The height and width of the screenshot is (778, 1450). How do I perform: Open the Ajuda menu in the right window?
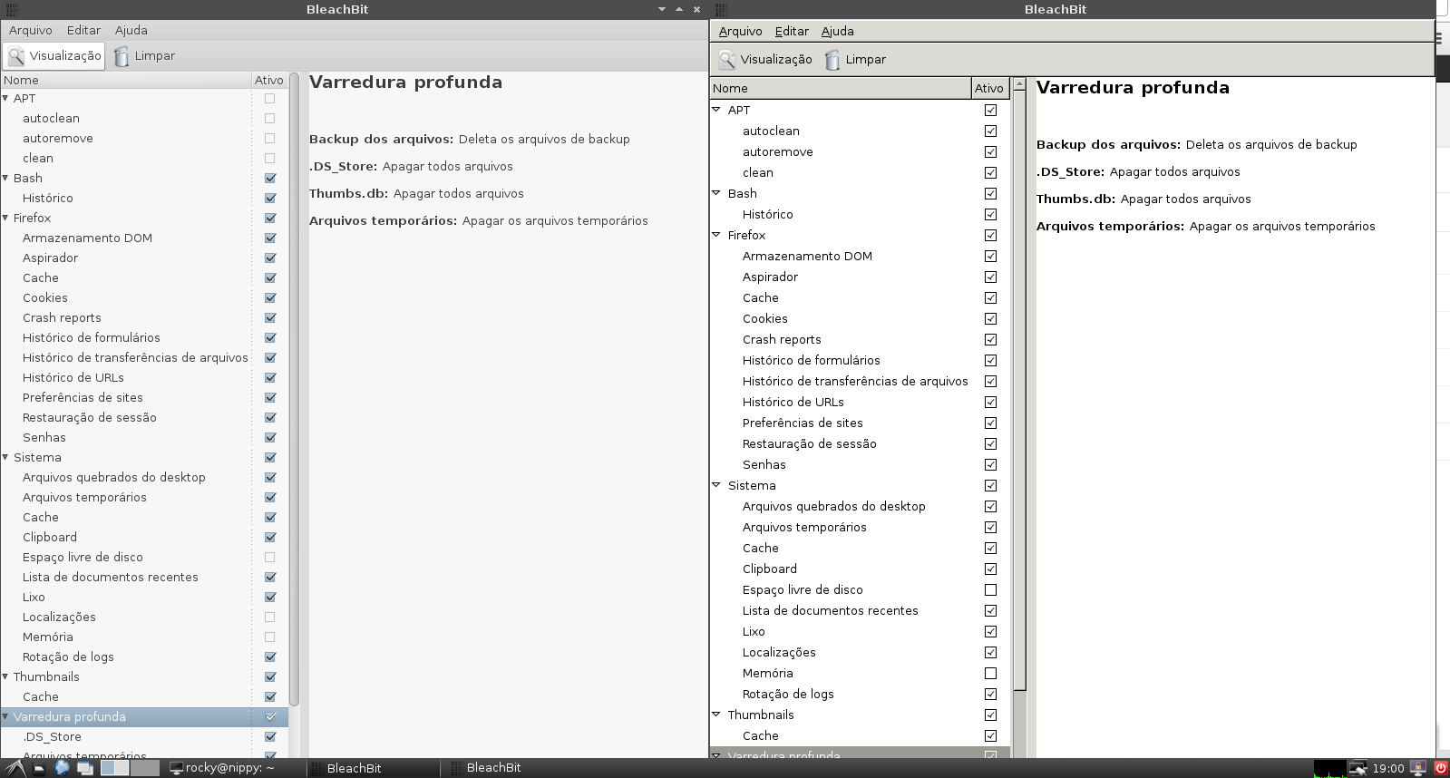[837, 31]
